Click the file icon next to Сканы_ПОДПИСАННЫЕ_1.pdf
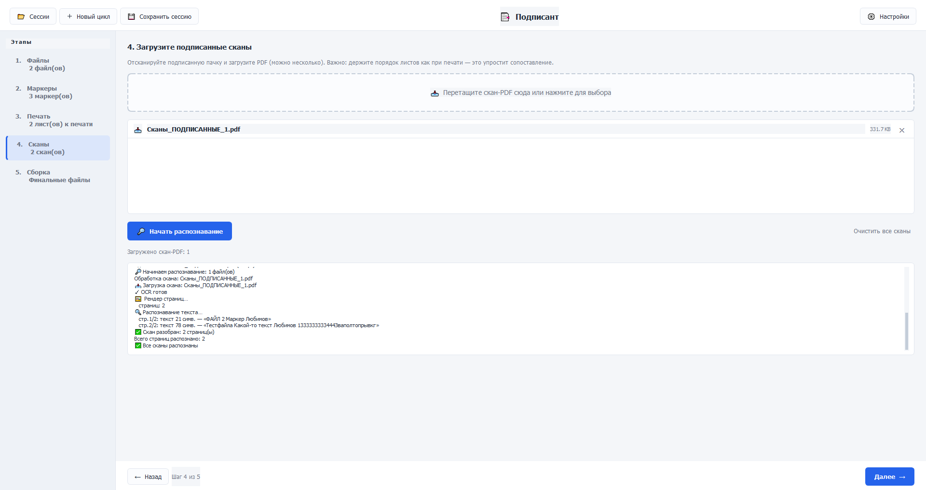926x490 pixels. 138,130
